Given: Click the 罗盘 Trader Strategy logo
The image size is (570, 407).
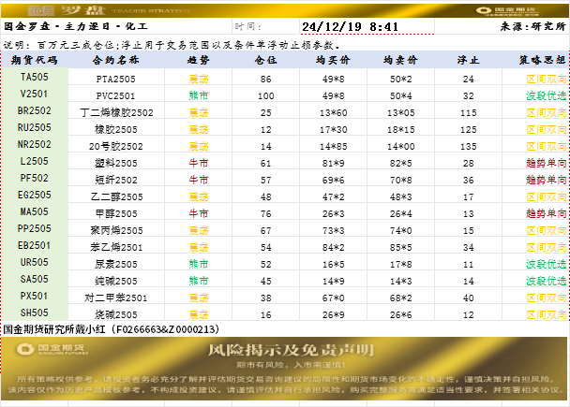Looking at the screenshot, I should 109,10.
